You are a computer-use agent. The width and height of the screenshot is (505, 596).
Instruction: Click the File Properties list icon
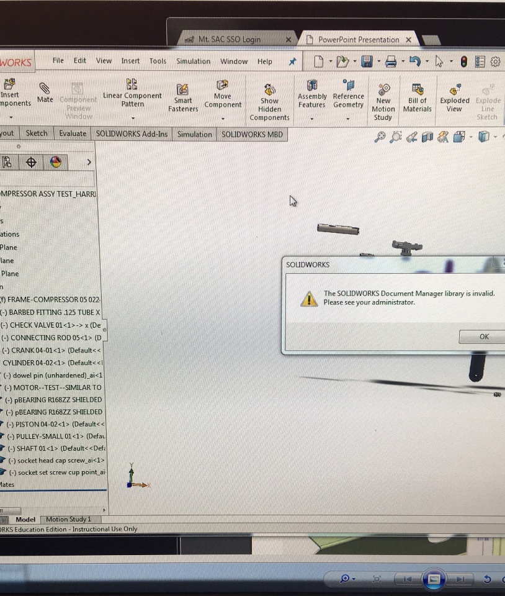pos(480,61)
